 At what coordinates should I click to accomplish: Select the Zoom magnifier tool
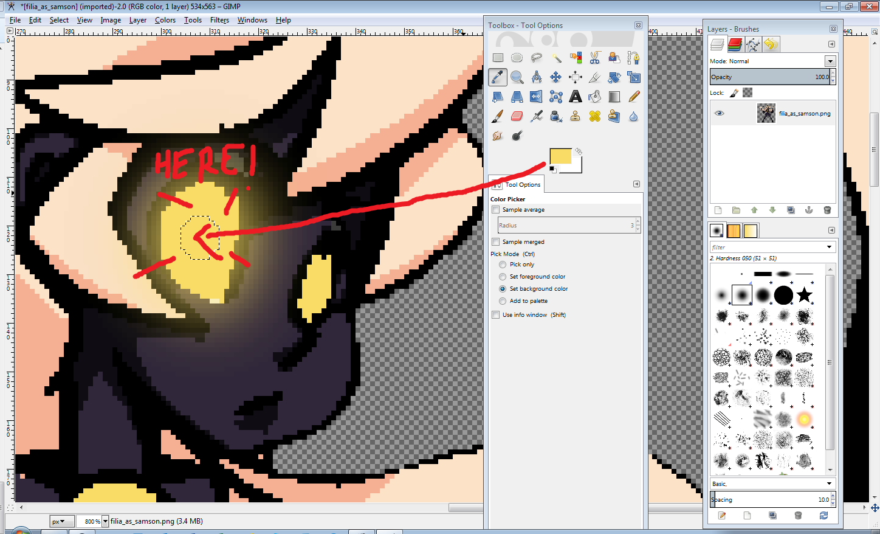(517, 77)
